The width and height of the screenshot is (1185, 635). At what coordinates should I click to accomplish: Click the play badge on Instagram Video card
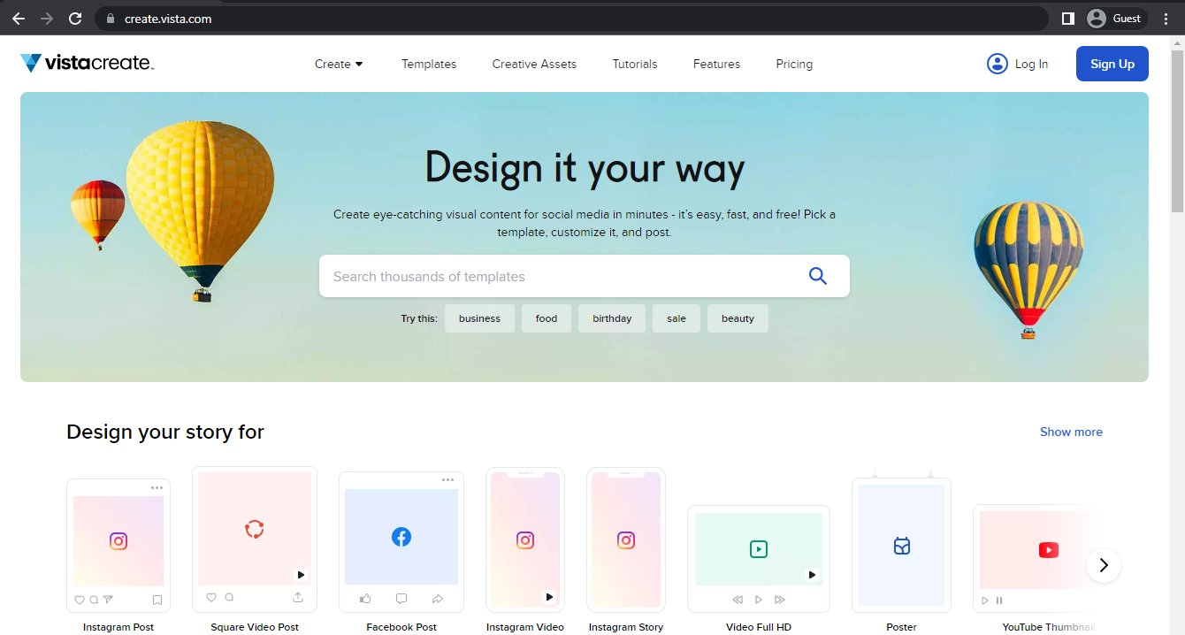[549, 597]
